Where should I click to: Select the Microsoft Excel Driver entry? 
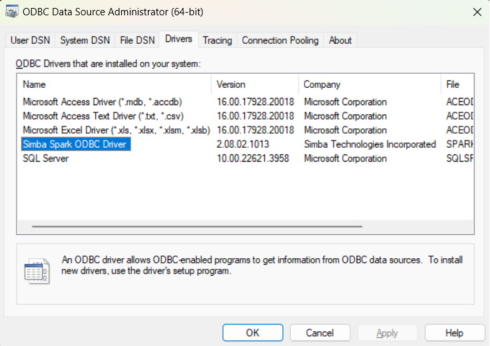coord(116,130)
